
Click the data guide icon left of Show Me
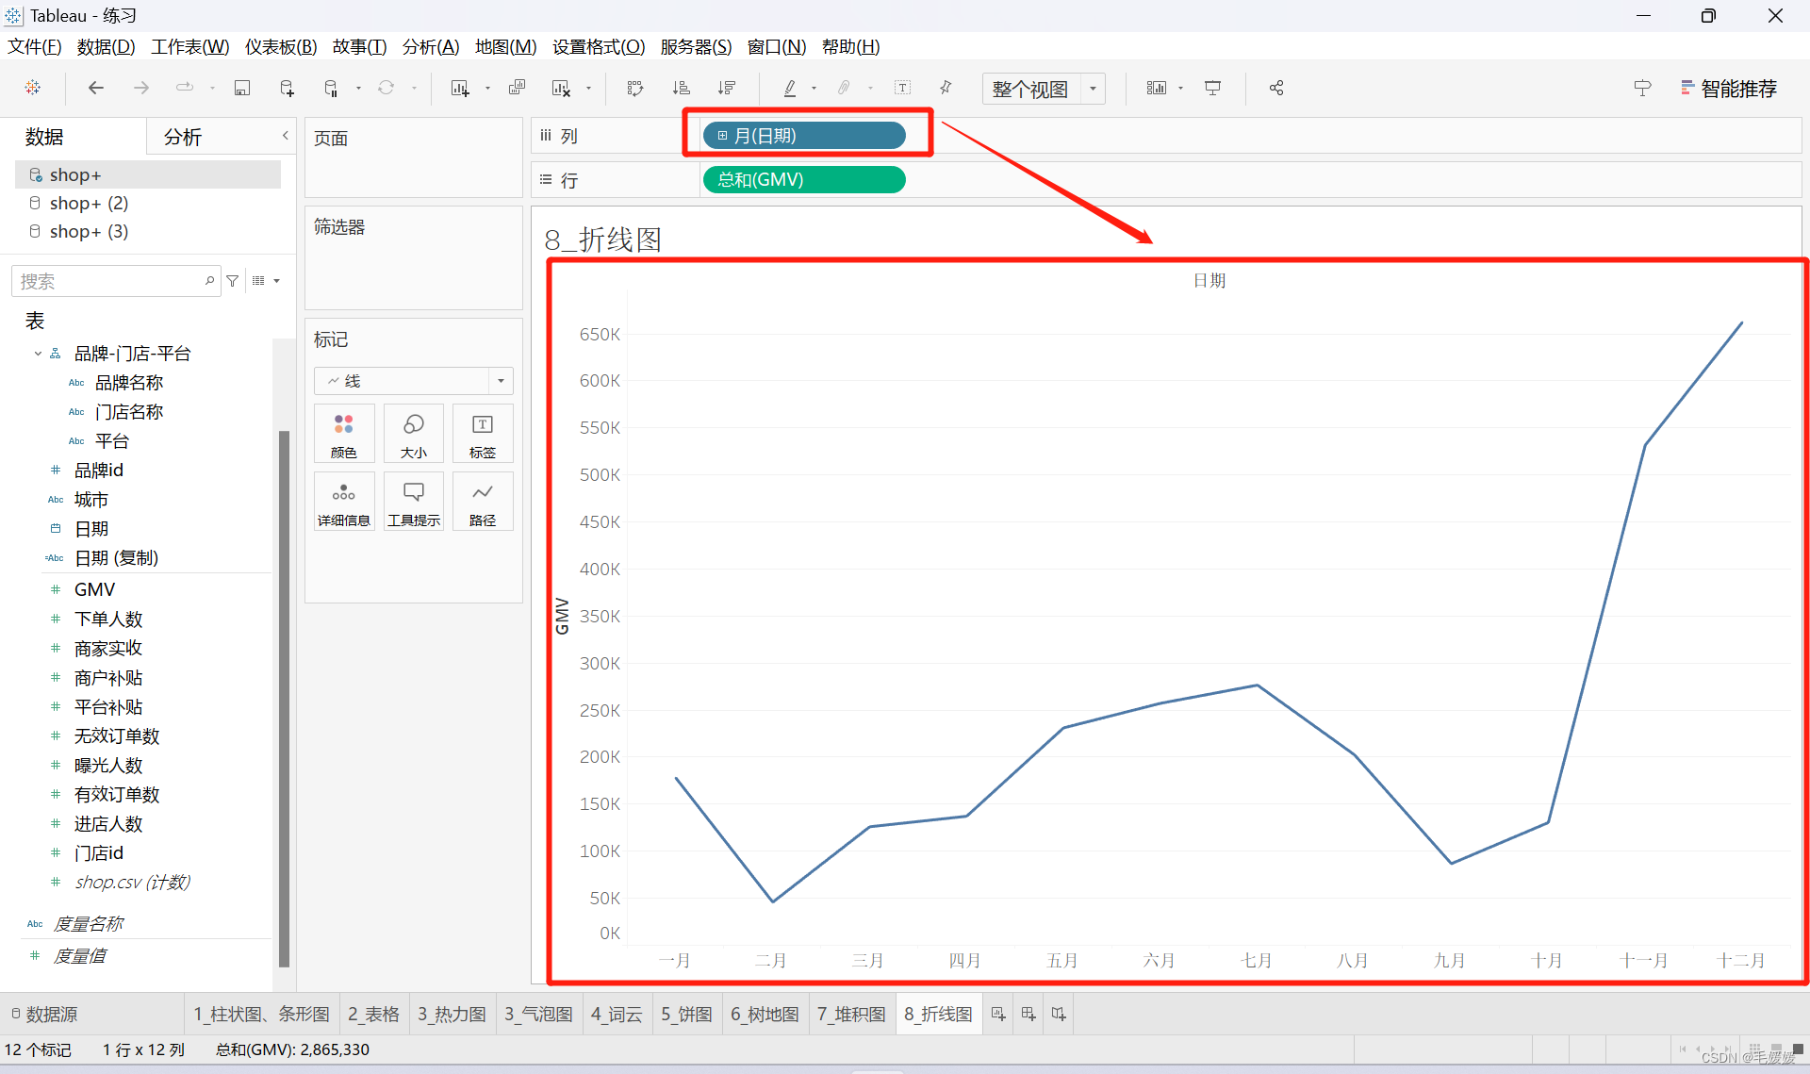tap(1642, 88)
